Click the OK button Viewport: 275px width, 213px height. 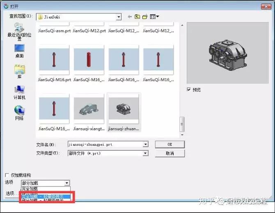[170, 145]
